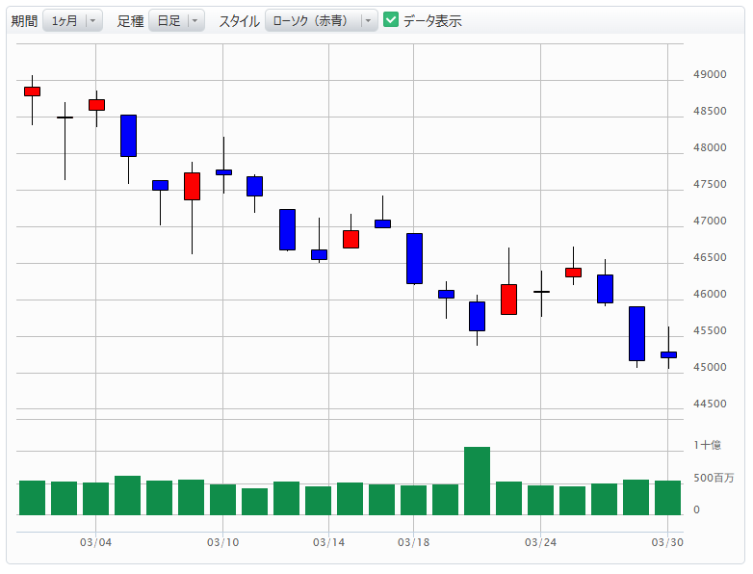Select the 03/10 date label

tap(222, 542)
